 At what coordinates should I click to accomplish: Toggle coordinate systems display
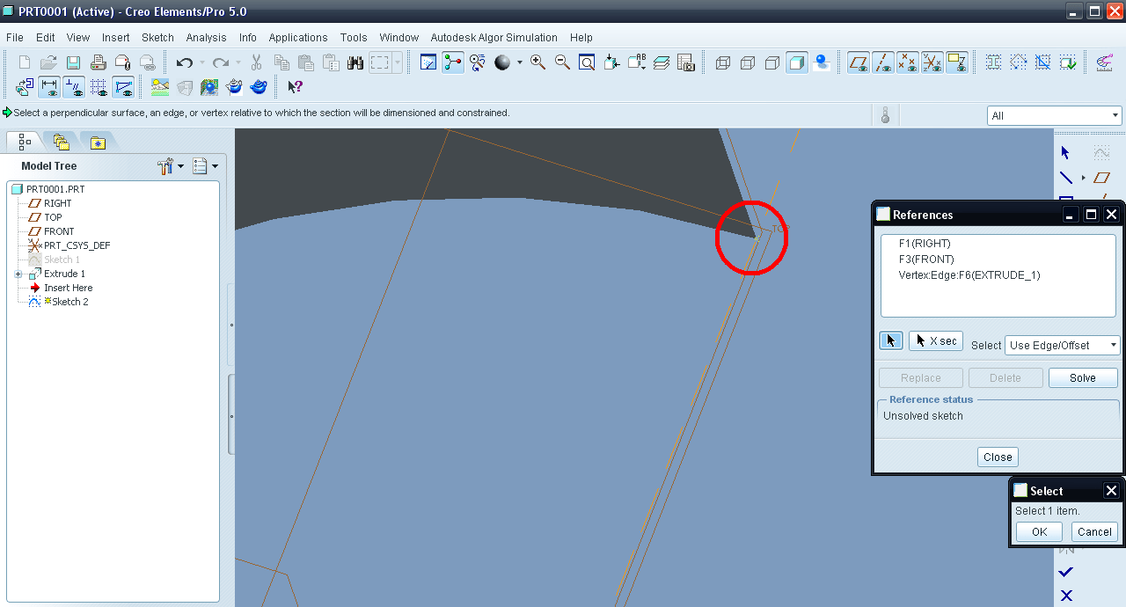tap(932, 62)
